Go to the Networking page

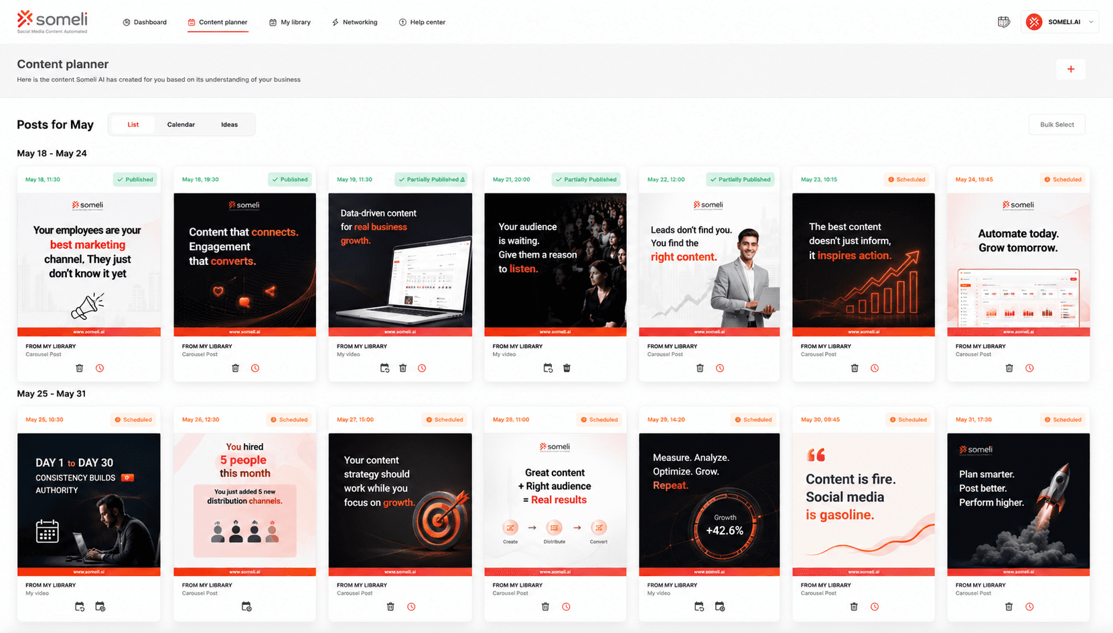(x=355, y=22)
